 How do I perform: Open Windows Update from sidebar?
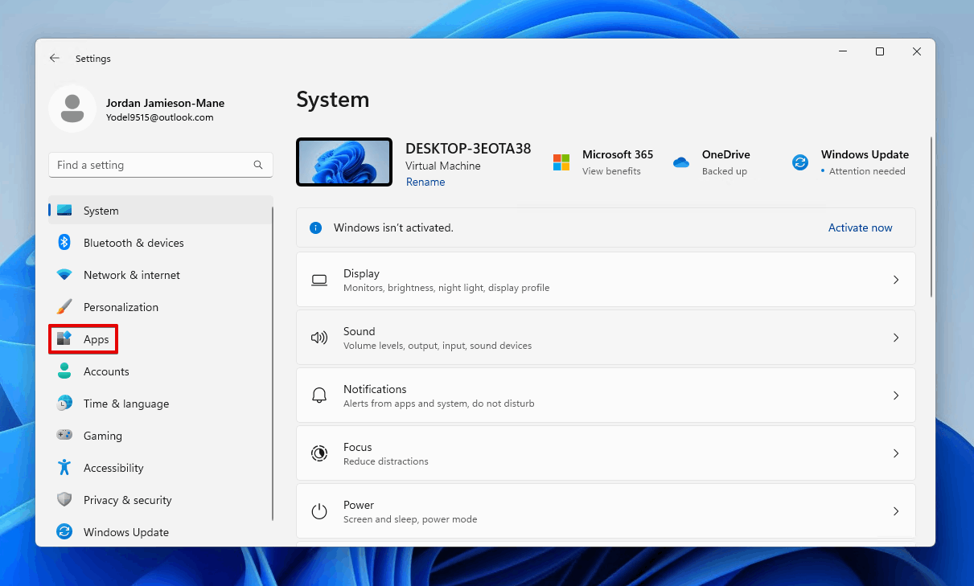pos(160,532)
